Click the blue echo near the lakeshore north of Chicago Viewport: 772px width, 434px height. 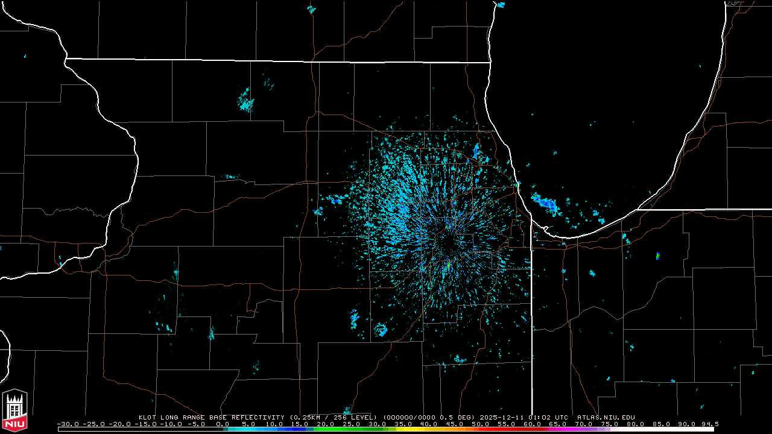pos(476,151)
